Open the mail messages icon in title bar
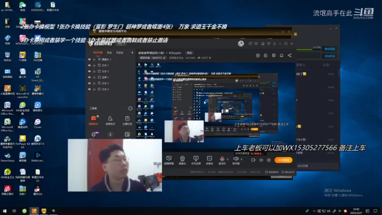The height and width of the screenshot is (215, 382). tap(250, 43)
